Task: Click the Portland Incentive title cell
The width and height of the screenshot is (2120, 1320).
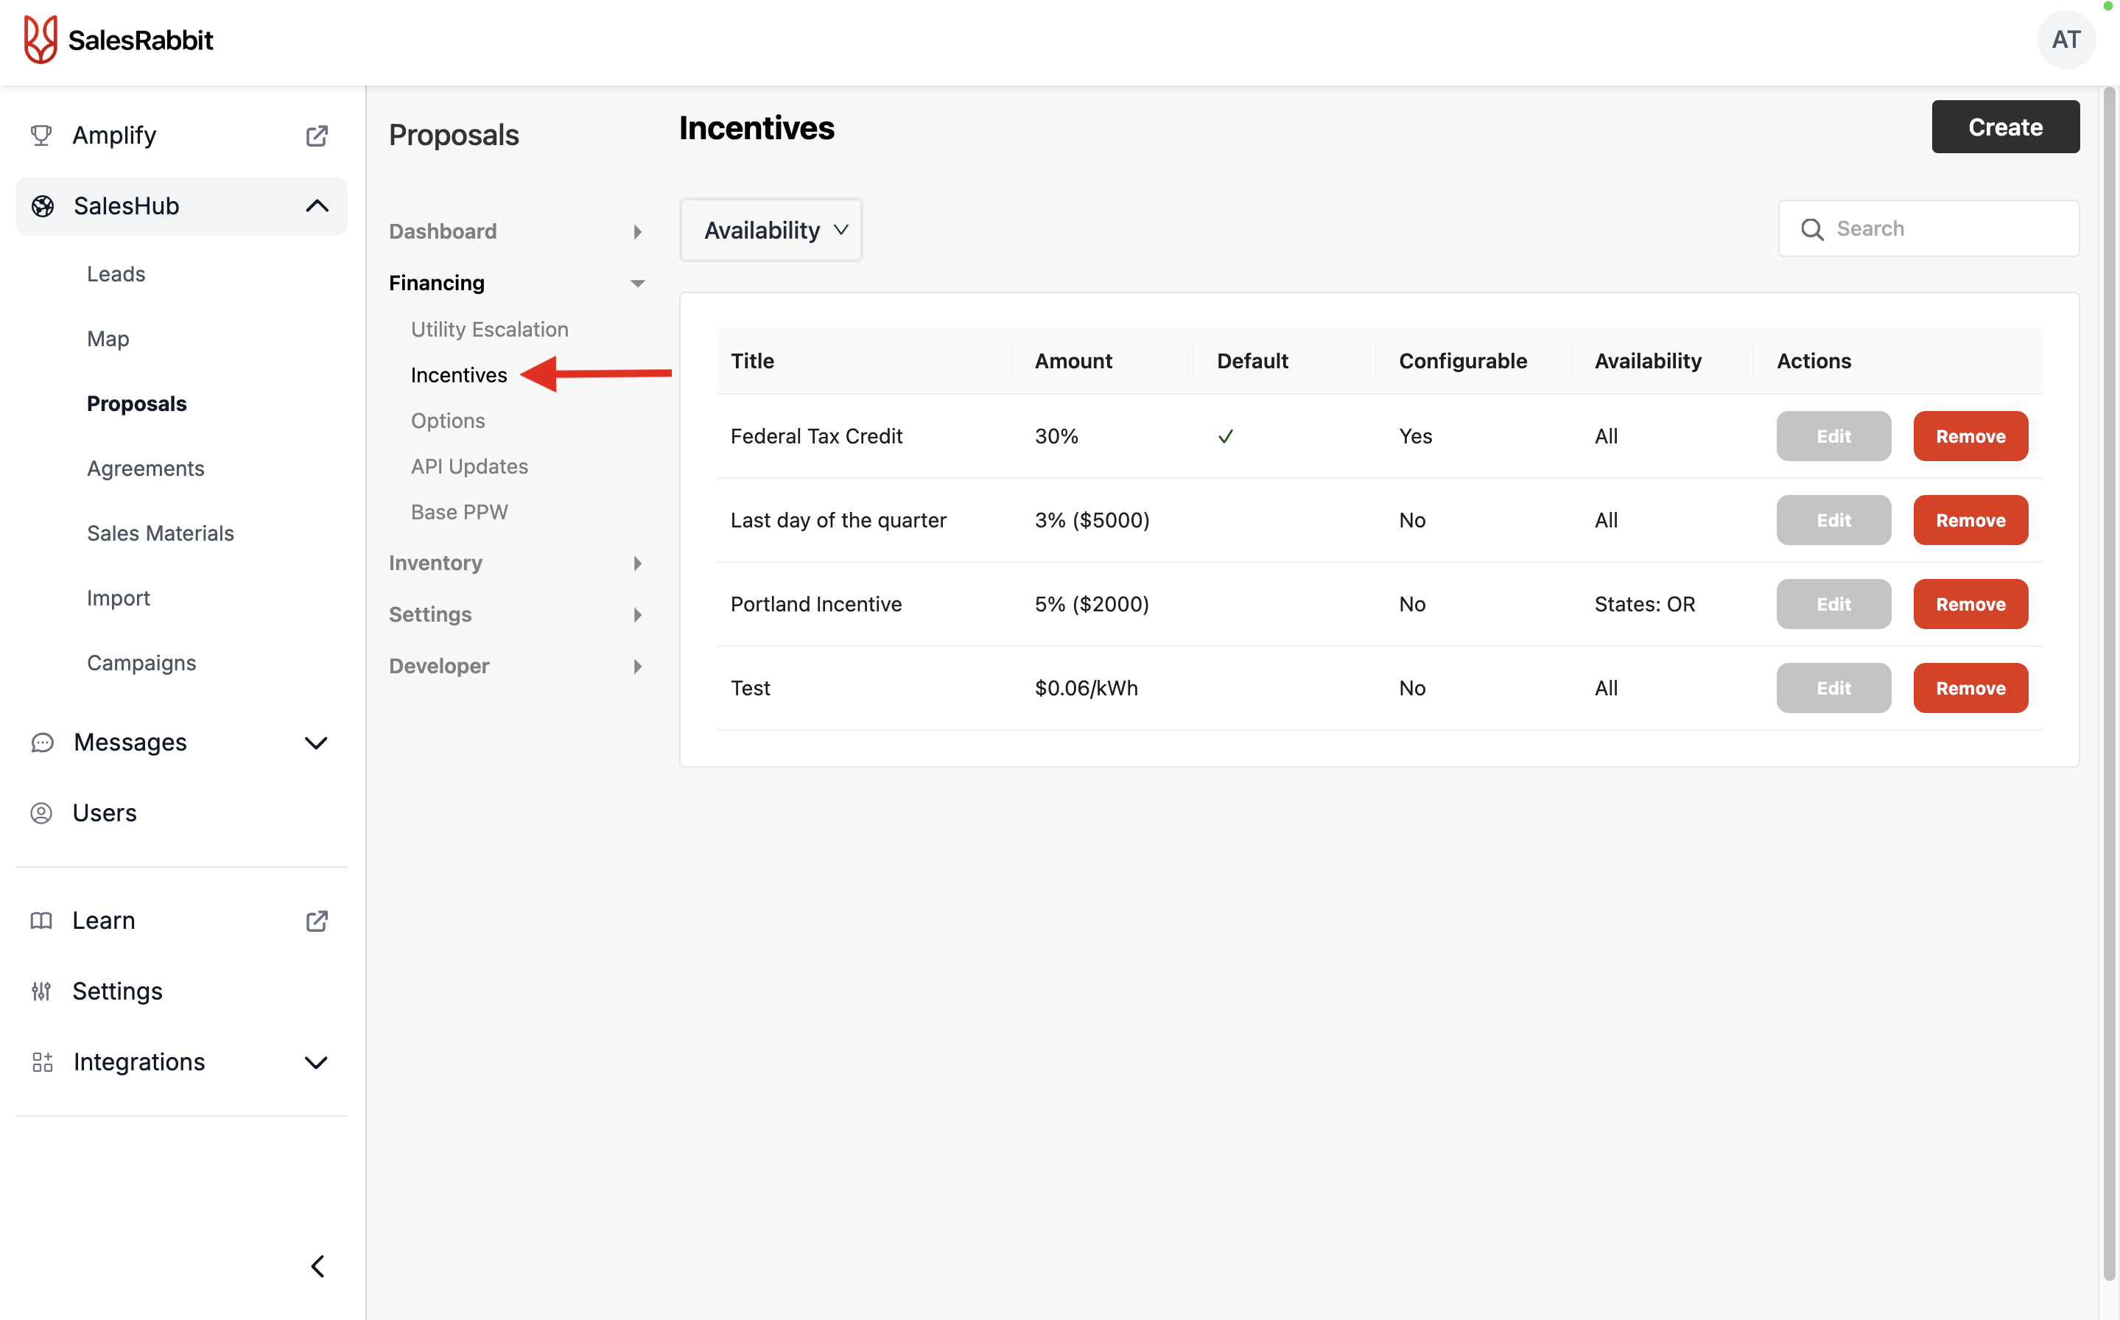Action: (815, 604)
